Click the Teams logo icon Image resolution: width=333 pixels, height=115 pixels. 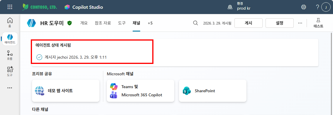click(x=114, y=95)
